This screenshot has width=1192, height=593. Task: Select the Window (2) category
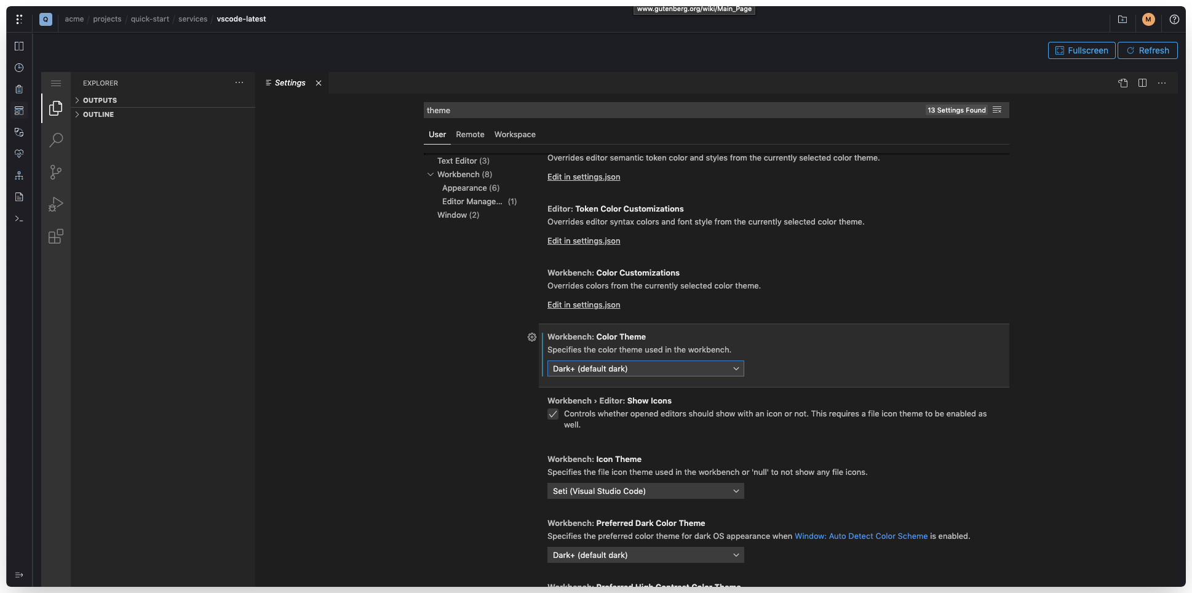coord(458,215)
